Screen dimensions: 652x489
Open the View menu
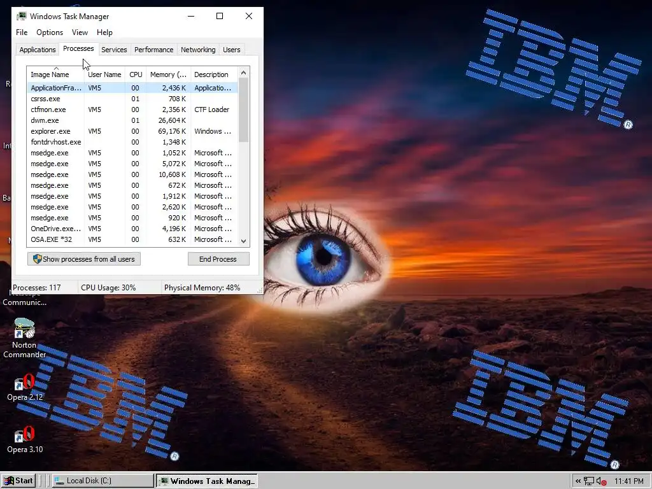80,32
